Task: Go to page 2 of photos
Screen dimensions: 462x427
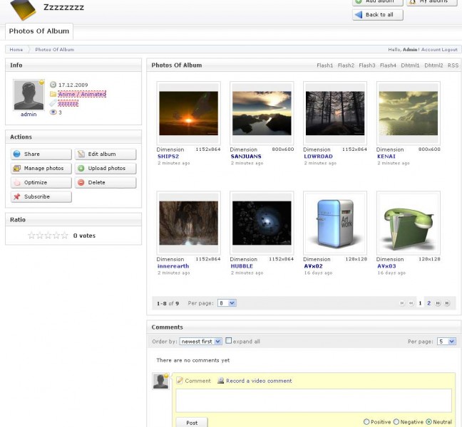Action: tap(429, 303)
